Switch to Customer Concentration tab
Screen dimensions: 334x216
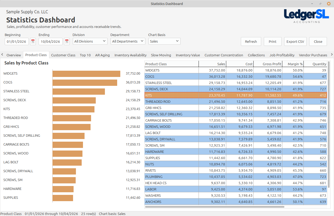[224, 55]
